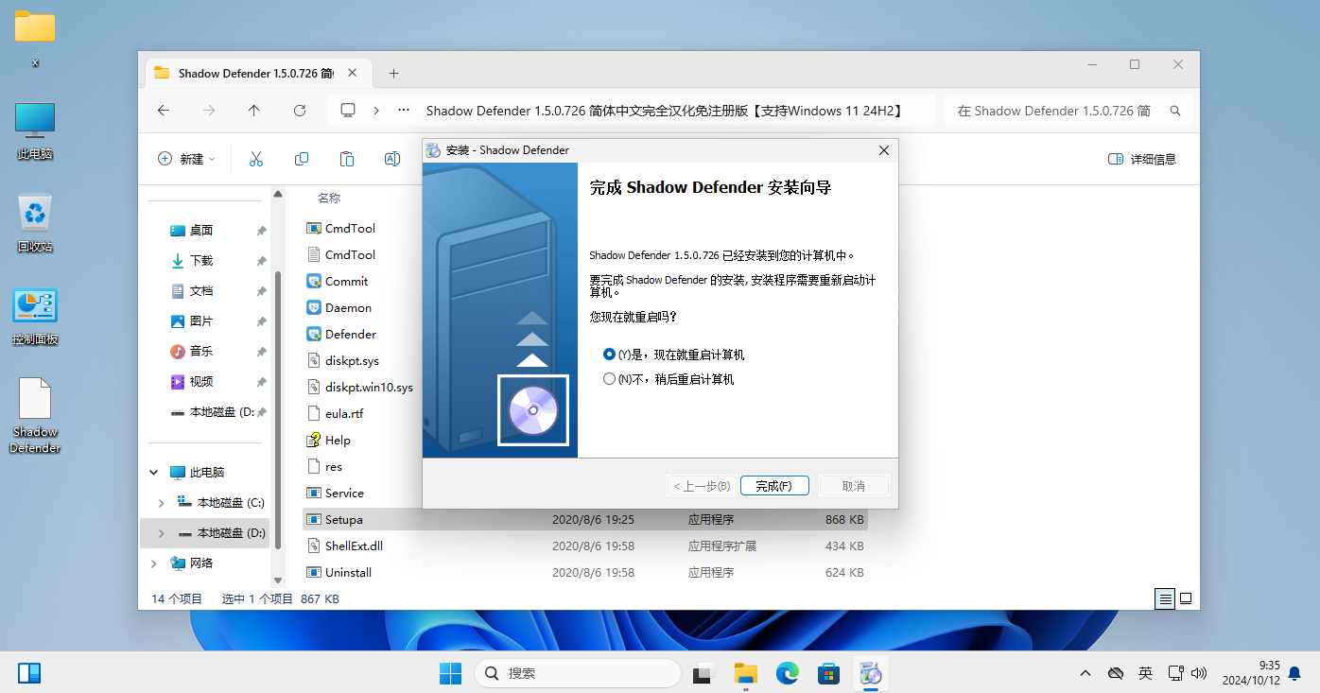
Task: Toggle the 详细信息 details pane
Action: point(1142,159)
